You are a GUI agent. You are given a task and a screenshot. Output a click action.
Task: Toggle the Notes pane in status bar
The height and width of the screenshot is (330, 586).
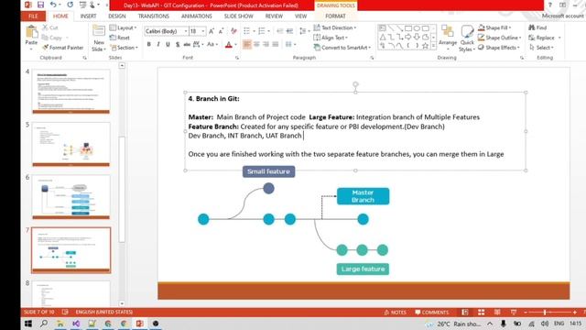pyautogui.click(x=395, y=312)
